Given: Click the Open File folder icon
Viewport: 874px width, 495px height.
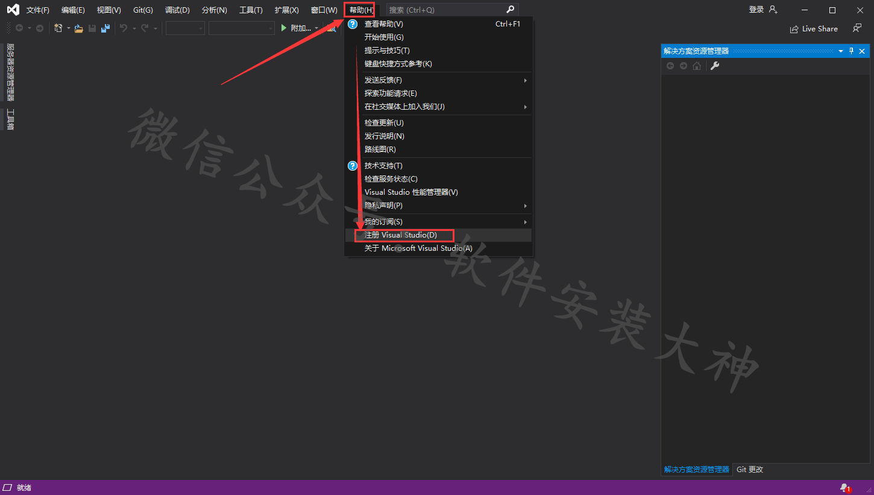Looking at the screenshot, I should coord(79,28).
